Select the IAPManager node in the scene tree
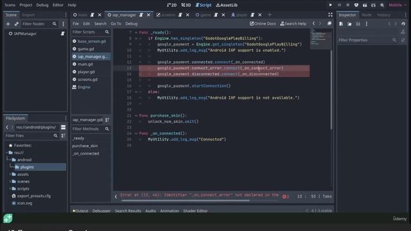 pyautogui.click(x=25, y=33)
